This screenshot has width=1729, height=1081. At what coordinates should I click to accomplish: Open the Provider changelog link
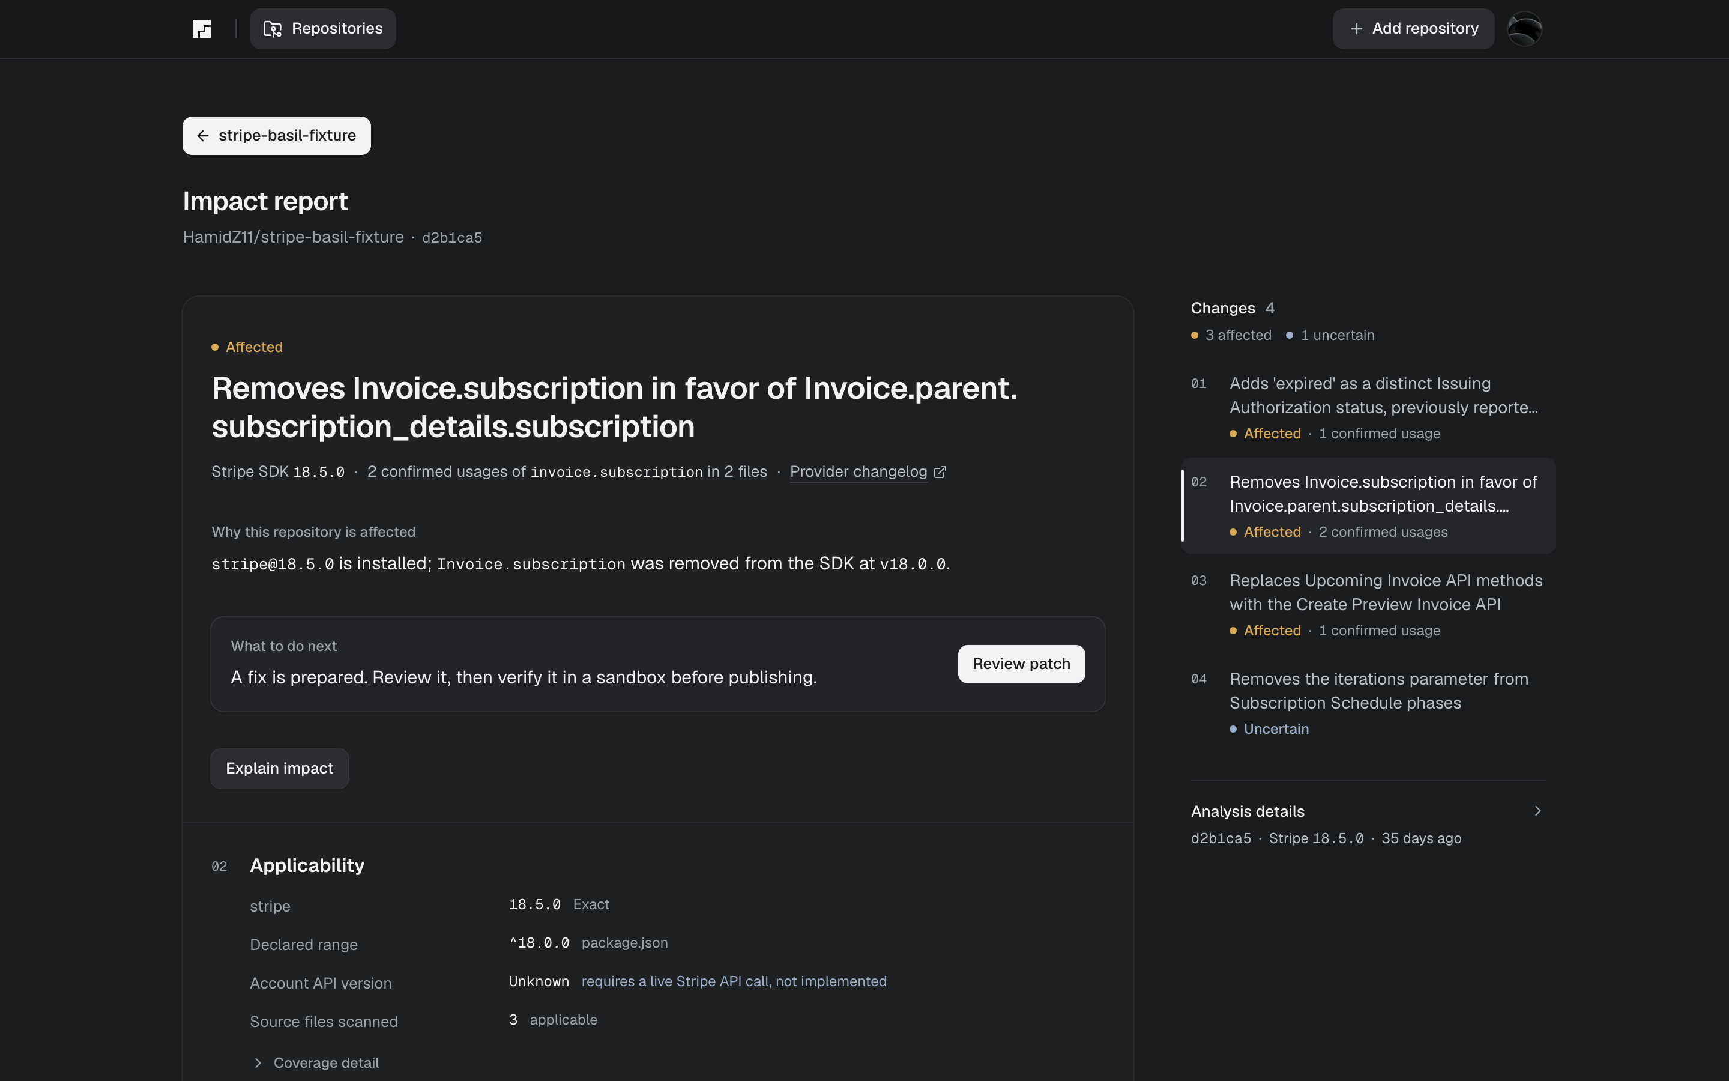(x=858, y=472)
